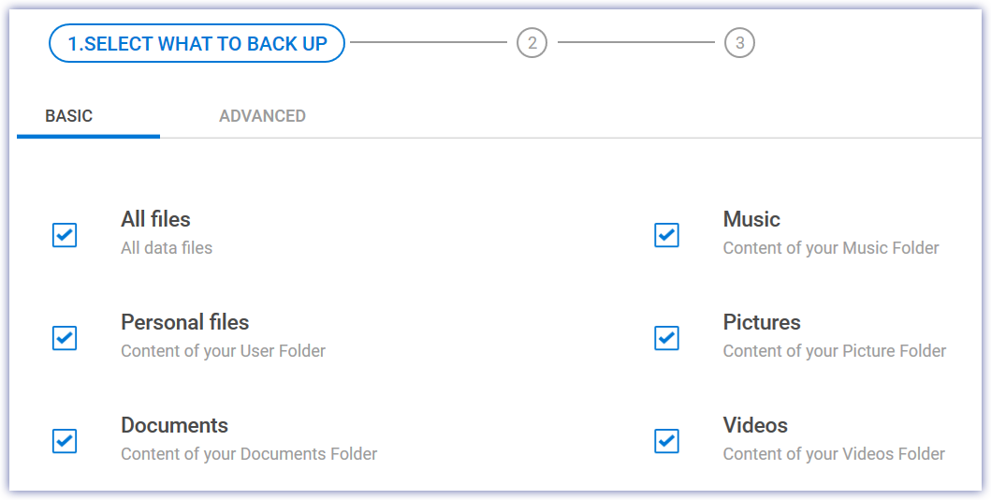
Task: Click "Content of your User Folder" description
Action: 223,351
